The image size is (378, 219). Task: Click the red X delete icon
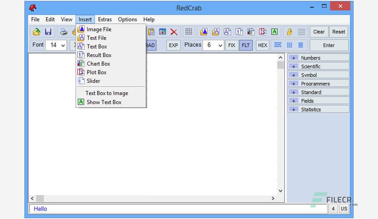pos(174,32)
